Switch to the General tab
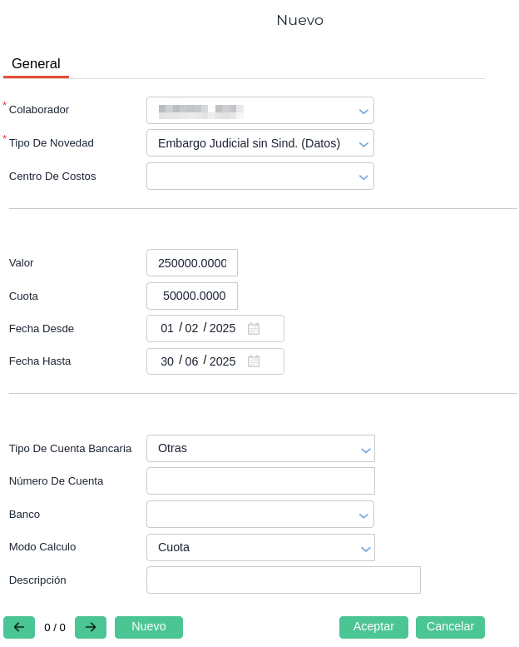Image resolution: width=519 pixels, height=647 pixels. (36, 64)
